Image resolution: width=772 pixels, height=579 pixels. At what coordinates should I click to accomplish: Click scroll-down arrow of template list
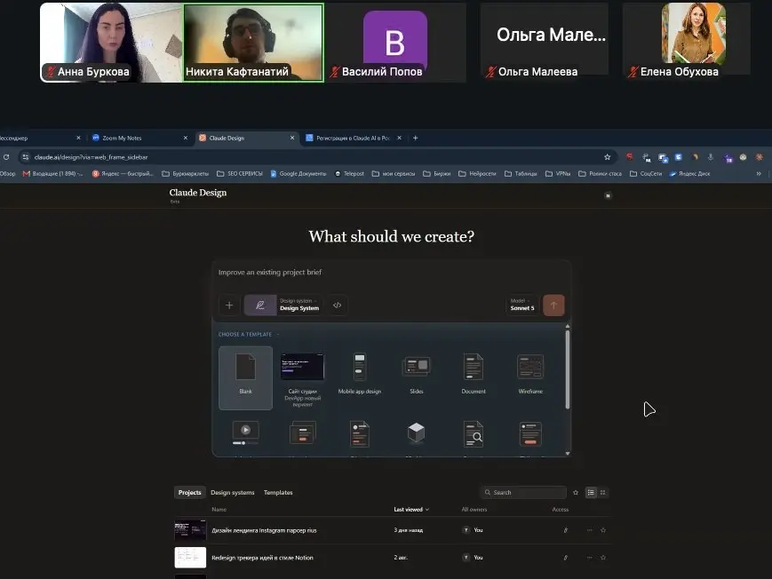click(568, 454)
